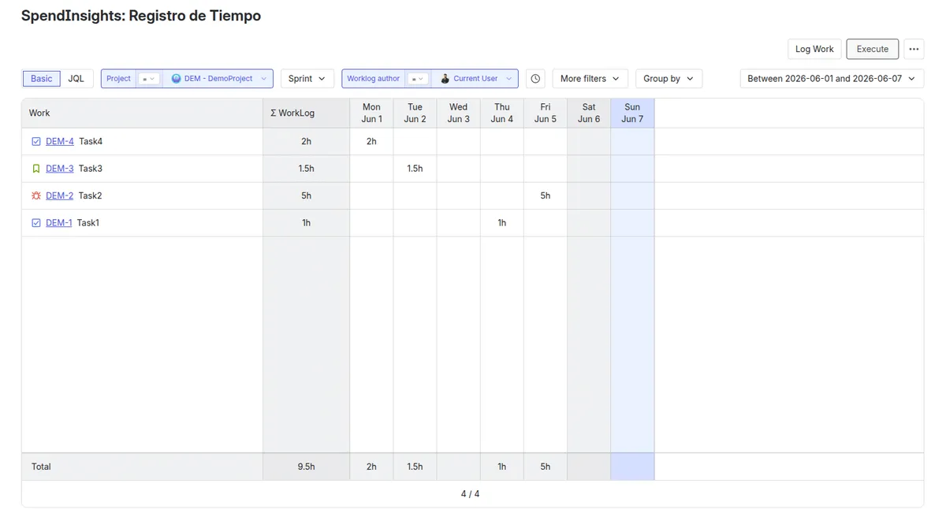
Task: Click the Wed Jun 3 column header
Action: (x=458, y=113)
